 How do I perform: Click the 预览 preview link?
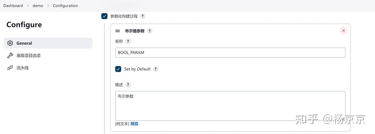coord(134,124)
